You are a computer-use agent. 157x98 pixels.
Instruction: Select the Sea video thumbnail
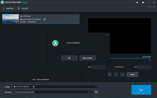tap(10, 19)
